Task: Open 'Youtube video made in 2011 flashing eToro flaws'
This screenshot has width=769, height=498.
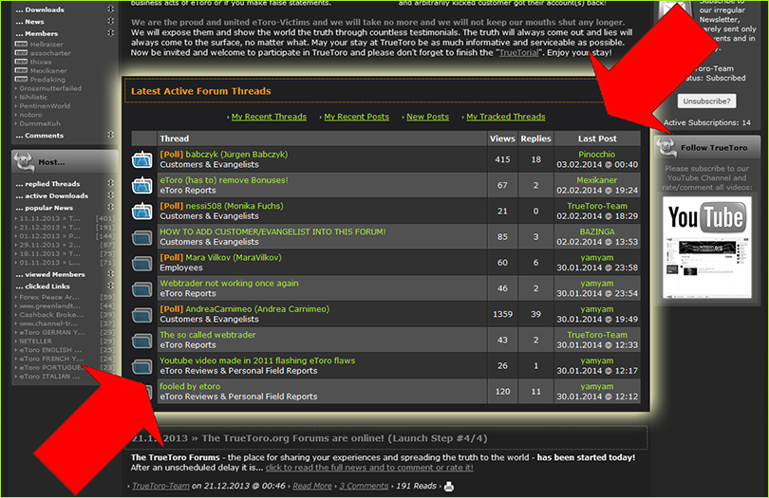Action: [x=257, y=360]
